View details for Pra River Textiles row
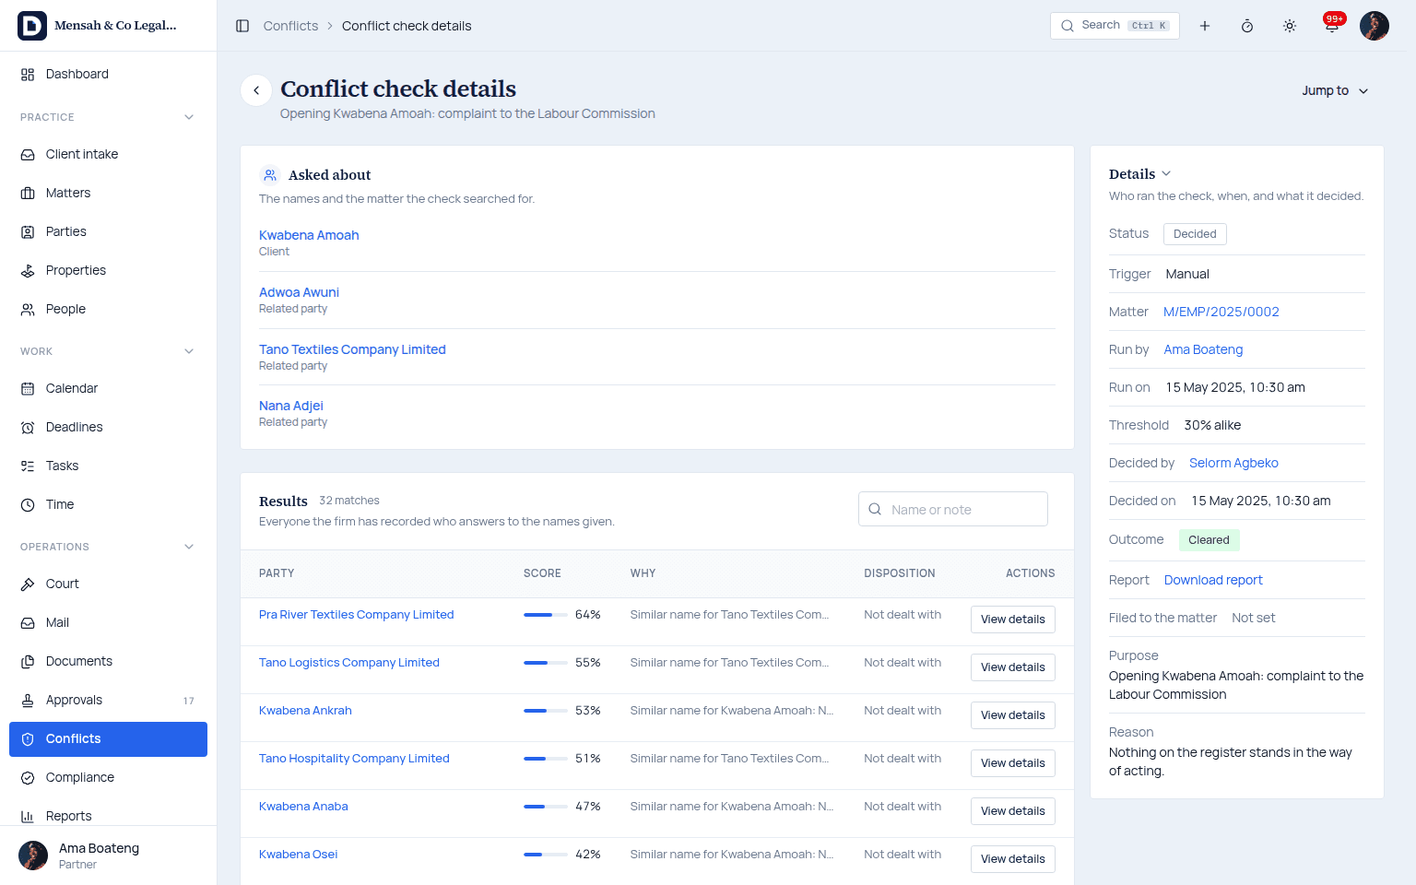The width and height of the screenshot is (1416, 885). coord(1013,619)
